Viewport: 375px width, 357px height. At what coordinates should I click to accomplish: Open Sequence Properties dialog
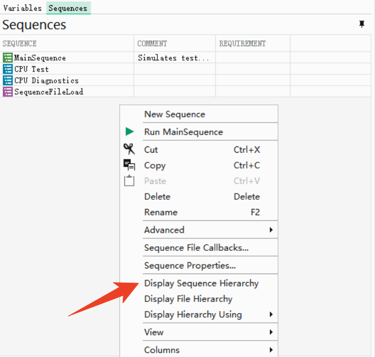click(x=190, y=266)
